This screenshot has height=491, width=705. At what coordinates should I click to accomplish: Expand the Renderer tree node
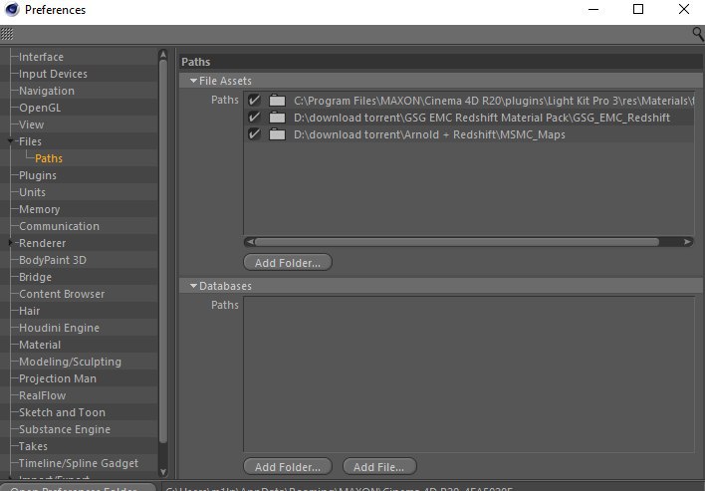(x=10, y=243)
